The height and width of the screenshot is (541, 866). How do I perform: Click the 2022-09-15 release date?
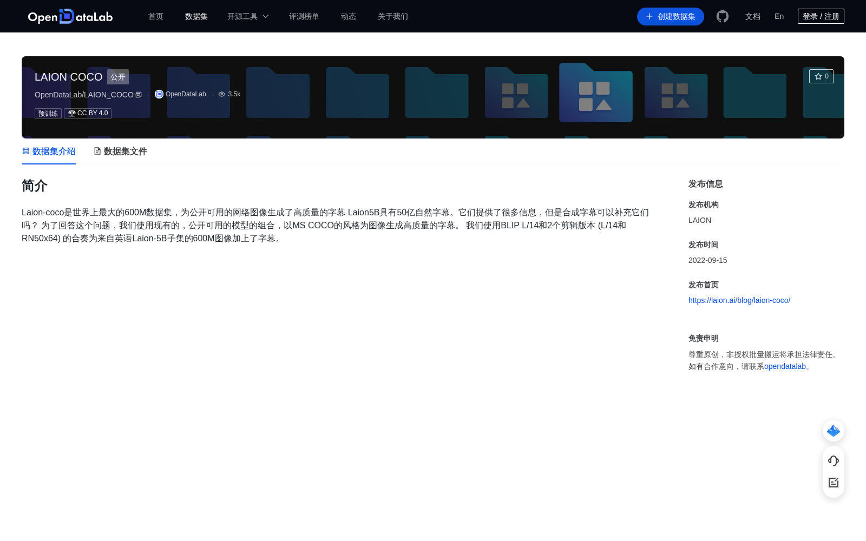click(x=708, y=260)
